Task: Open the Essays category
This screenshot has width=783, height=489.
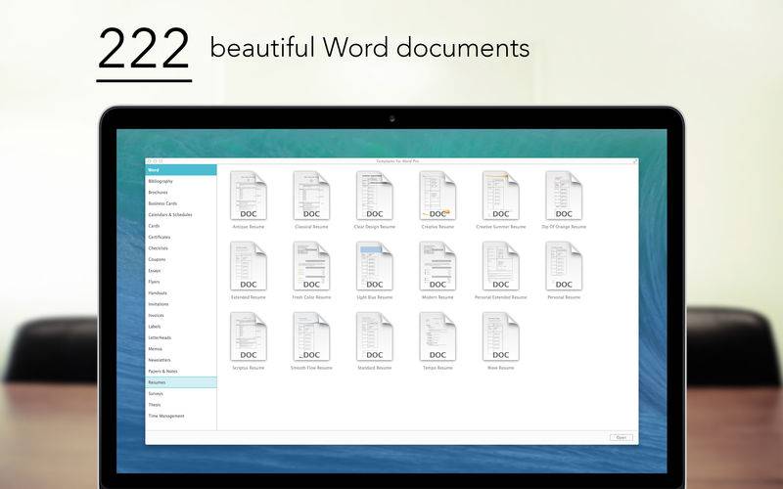Action: pyautogui.click(x=181, y=271)
